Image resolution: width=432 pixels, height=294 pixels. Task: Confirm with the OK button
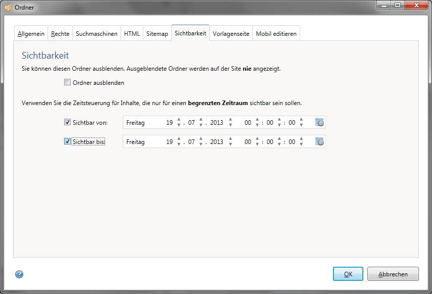(348, 274)
